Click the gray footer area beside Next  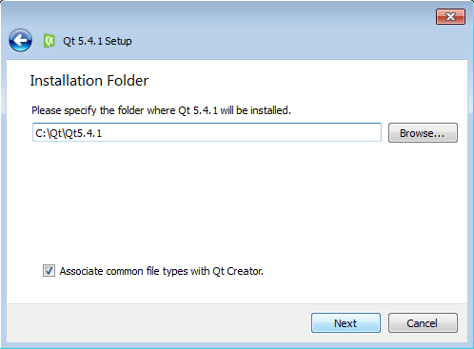(x=159, y=323)
